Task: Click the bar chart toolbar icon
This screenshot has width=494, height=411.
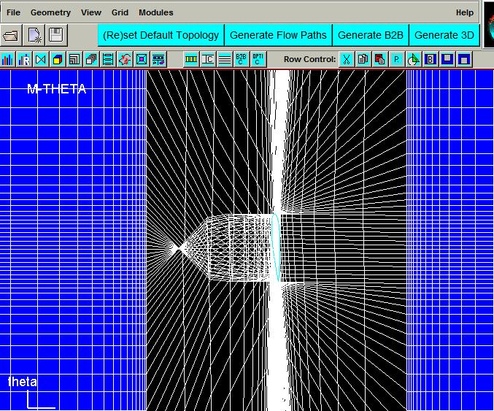Action: 8,59
